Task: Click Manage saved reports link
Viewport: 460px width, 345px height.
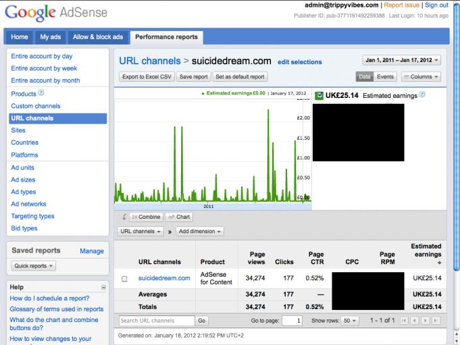Action: tap(92, 251)
